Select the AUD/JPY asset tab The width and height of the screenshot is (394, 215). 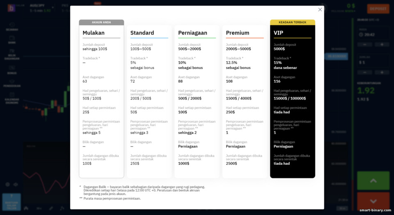click(x=41, y=8)
